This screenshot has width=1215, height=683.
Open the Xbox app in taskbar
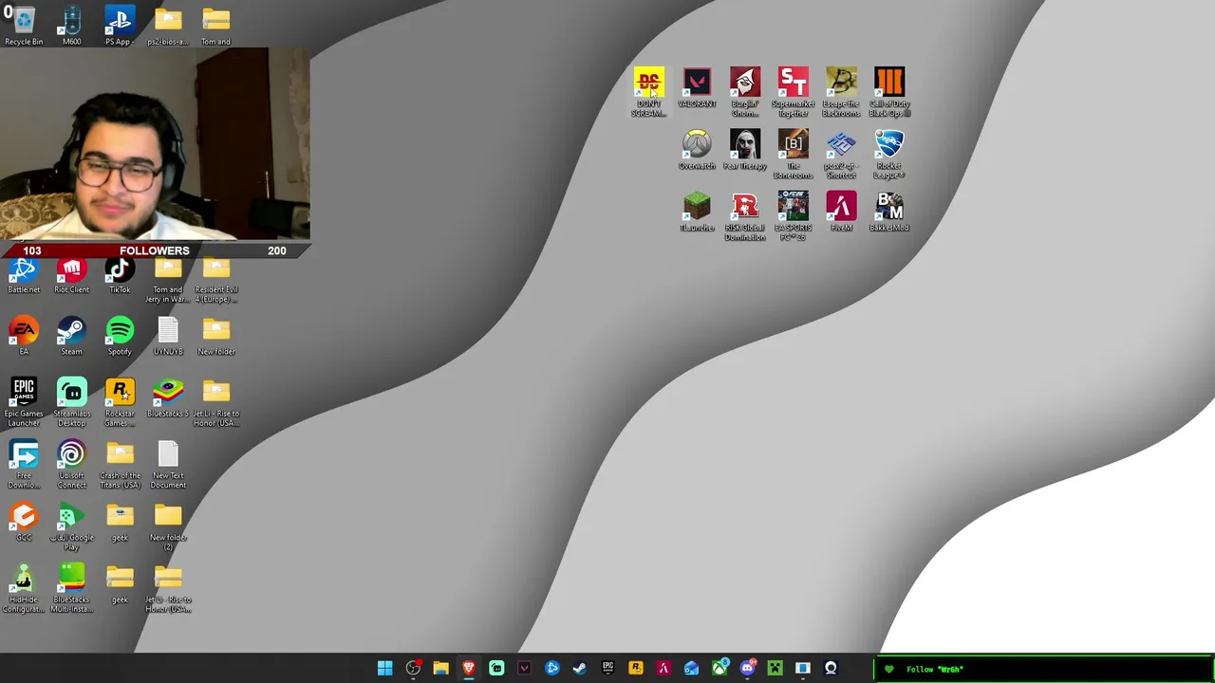(x=720, y=669)
